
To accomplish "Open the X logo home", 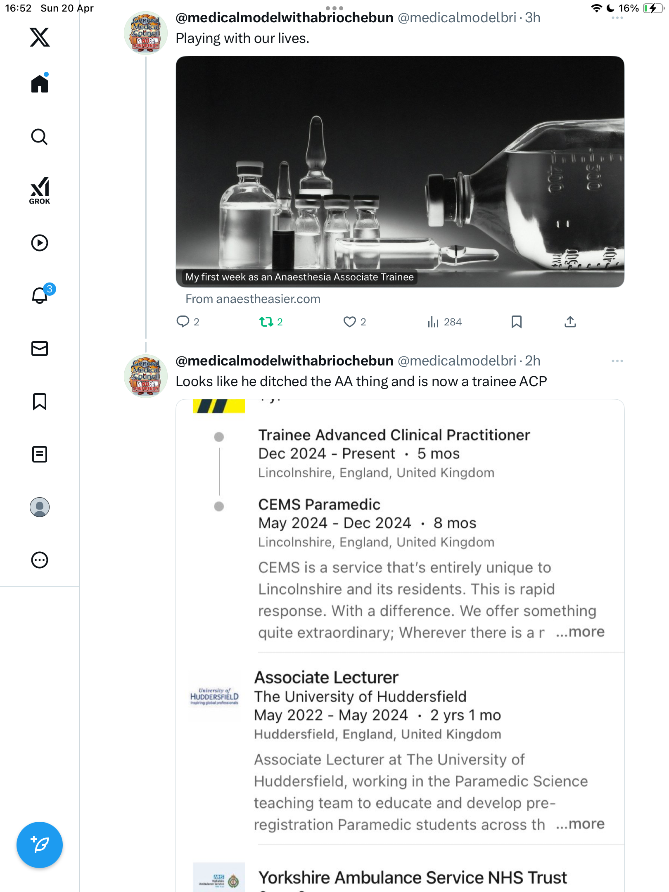I will coord(40,37).
